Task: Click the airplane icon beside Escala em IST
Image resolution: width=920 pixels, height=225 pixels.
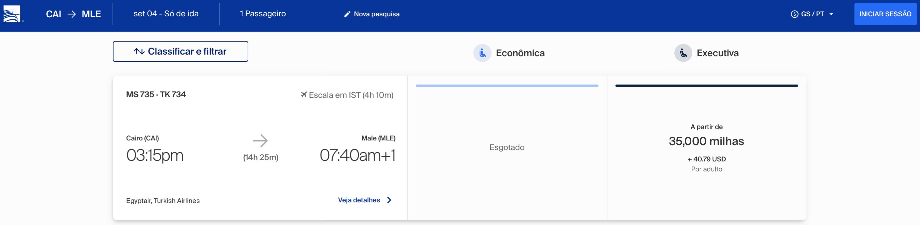Action: pyautogui.click(x=304, y=95)
